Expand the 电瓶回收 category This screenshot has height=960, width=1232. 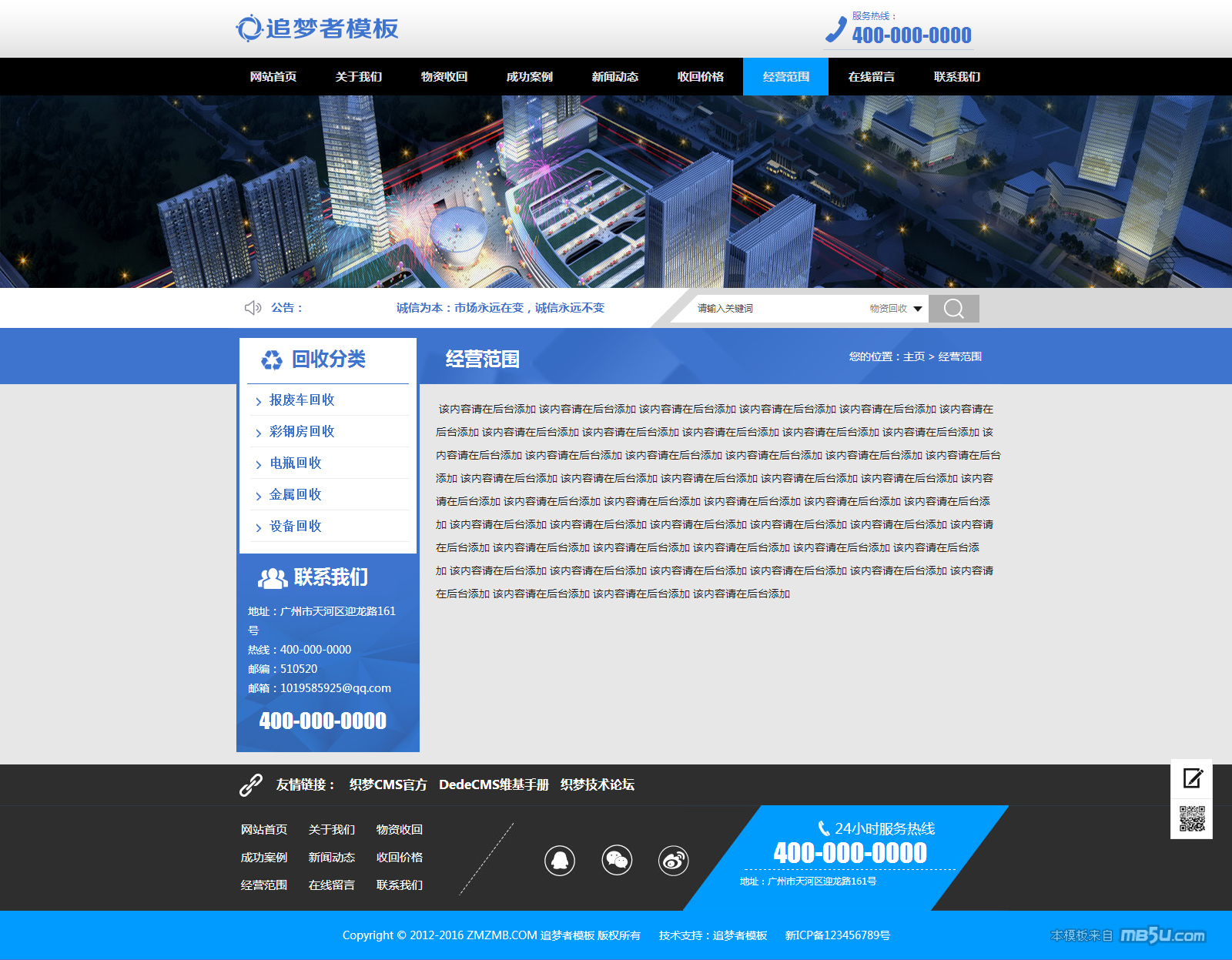296,463
